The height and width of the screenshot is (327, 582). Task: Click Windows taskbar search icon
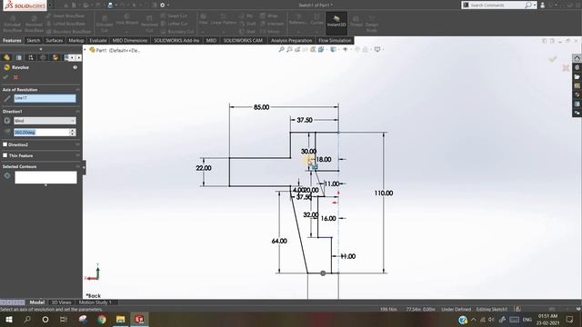click(x=27, y=319)
